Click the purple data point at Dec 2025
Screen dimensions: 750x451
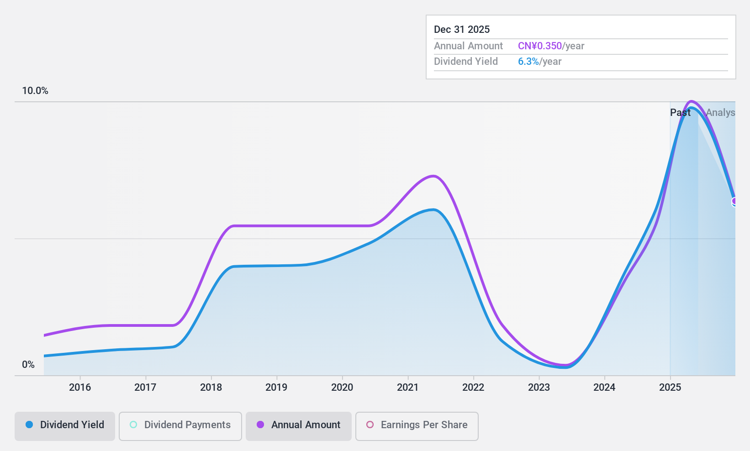[x=734, y=201]
